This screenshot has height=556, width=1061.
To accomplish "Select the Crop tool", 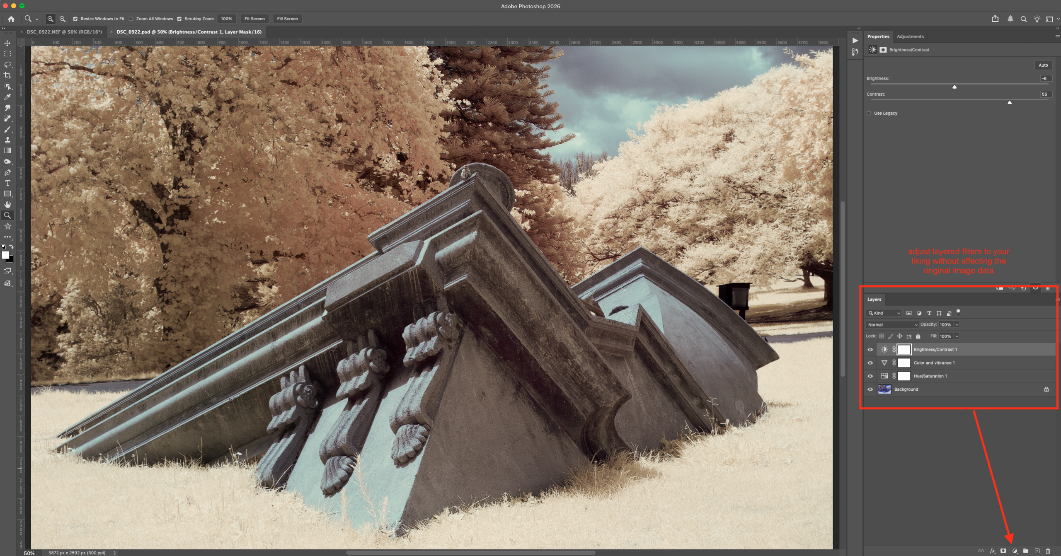I will point(7,75).
